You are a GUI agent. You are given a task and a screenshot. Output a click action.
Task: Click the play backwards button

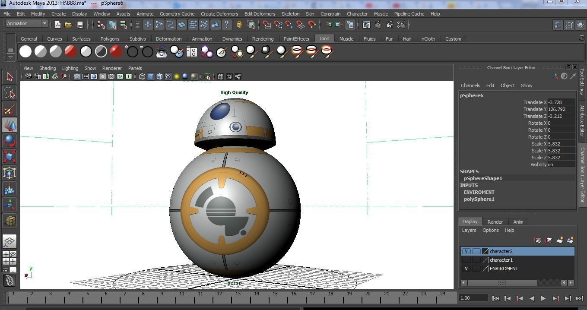click(x=532, y=298)
